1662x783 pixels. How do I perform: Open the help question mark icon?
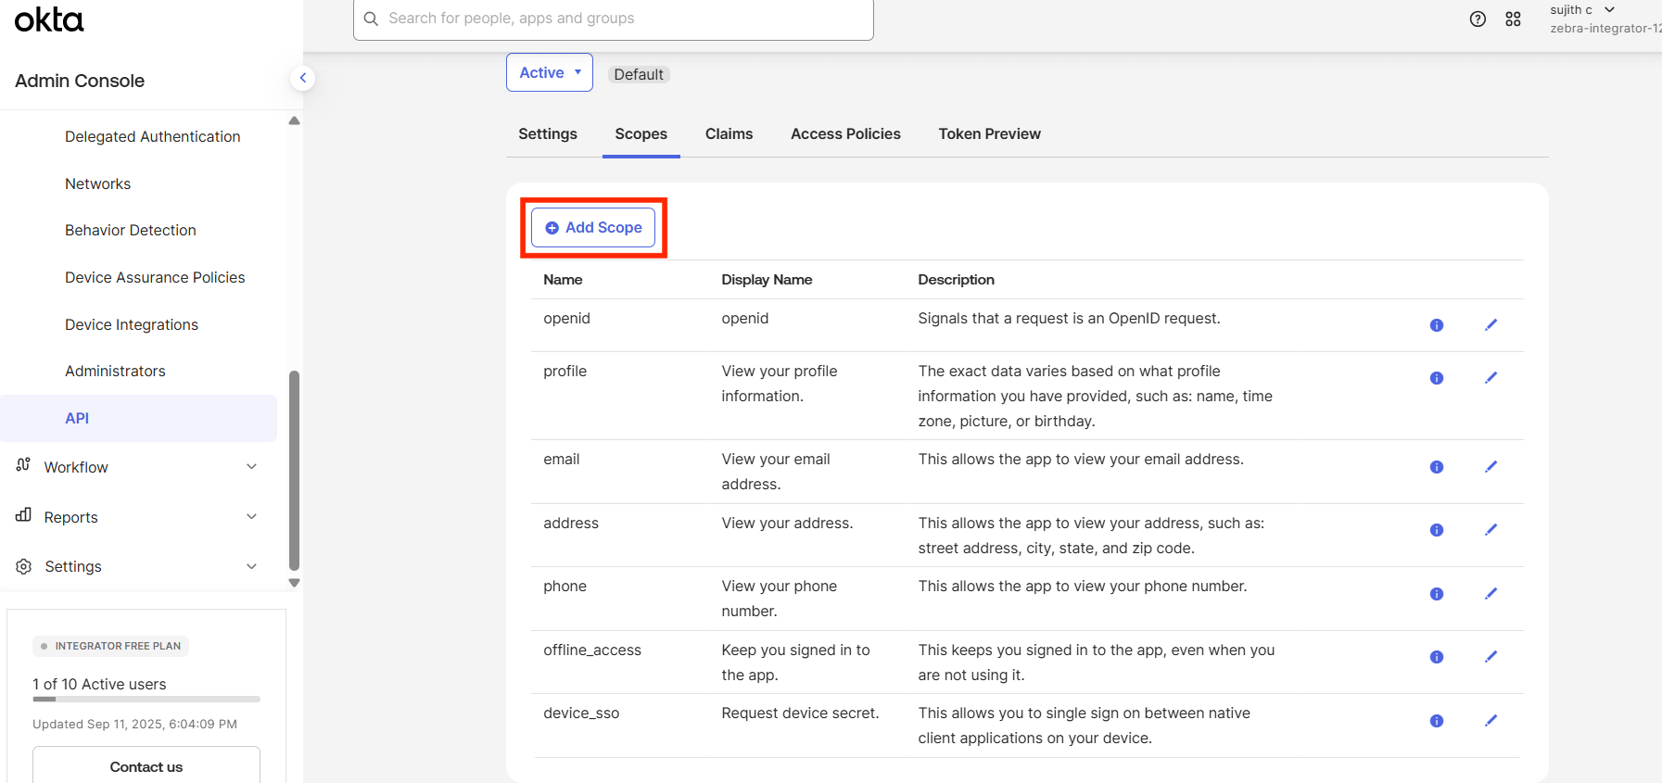[x=1478, y=19]
